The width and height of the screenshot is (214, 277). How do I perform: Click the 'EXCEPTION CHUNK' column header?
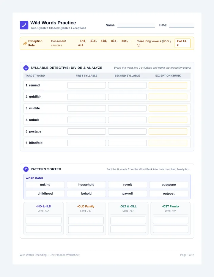click(x=168, y=75)
